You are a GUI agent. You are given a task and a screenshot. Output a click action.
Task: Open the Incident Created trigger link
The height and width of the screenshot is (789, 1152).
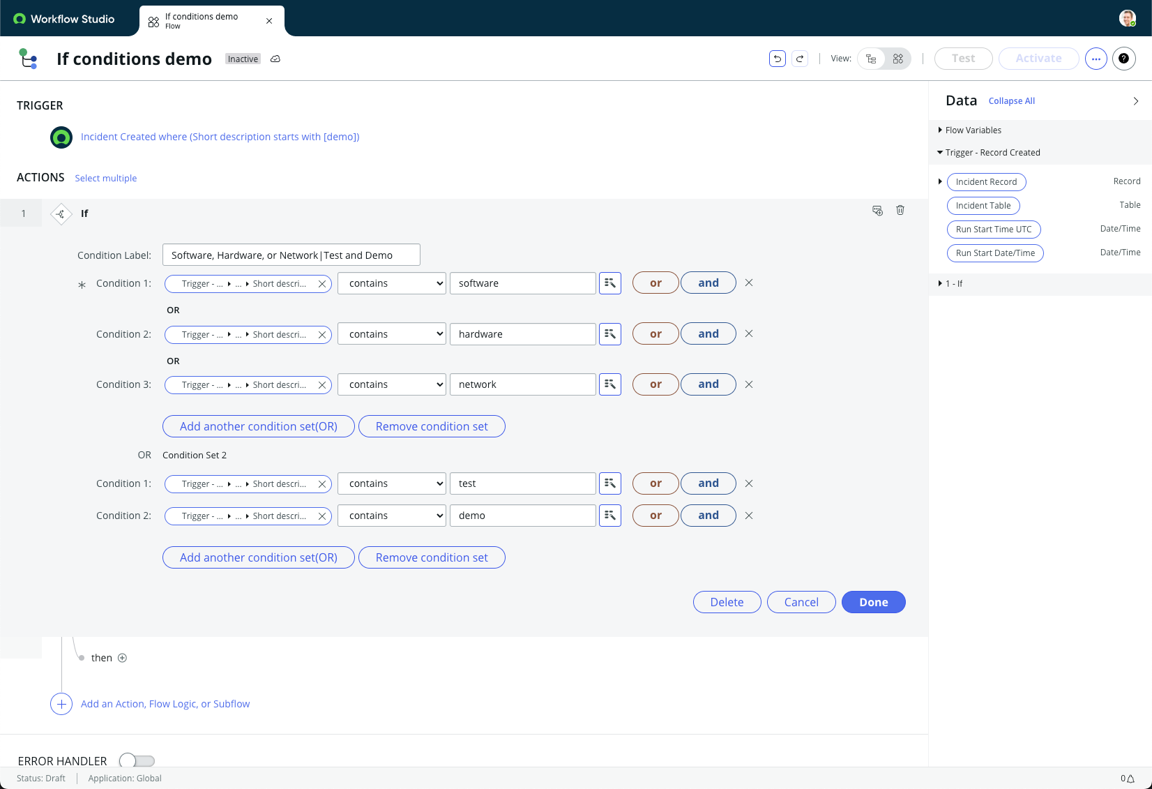(x=220, y=137)
